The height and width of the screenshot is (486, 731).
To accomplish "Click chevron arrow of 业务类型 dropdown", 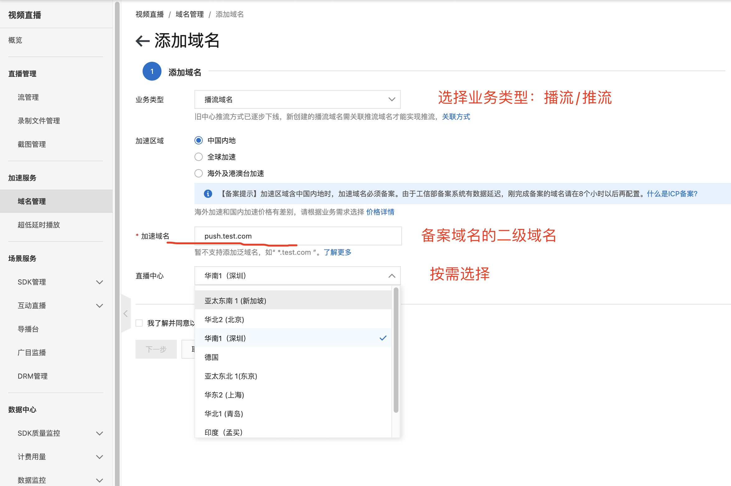I will [391, 99].
